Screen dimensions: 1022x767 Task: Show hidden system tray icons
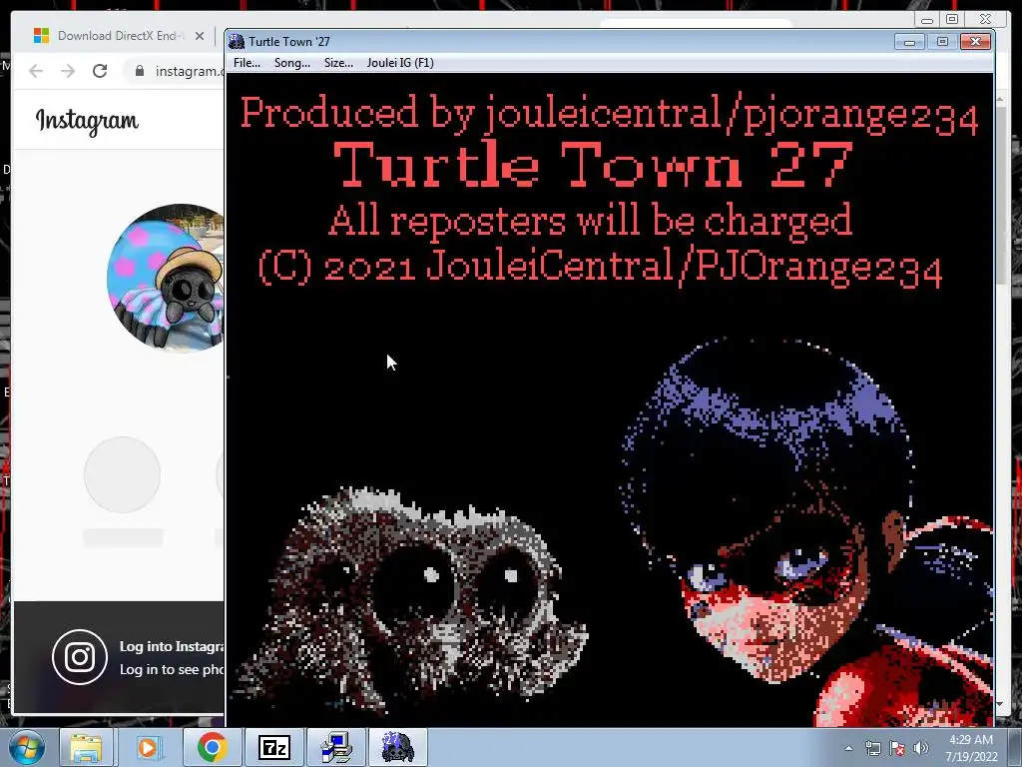[x=848, y=748]
